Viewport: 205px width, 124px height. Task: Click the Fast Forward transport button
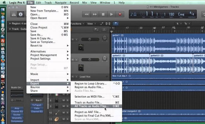(95, 14)
